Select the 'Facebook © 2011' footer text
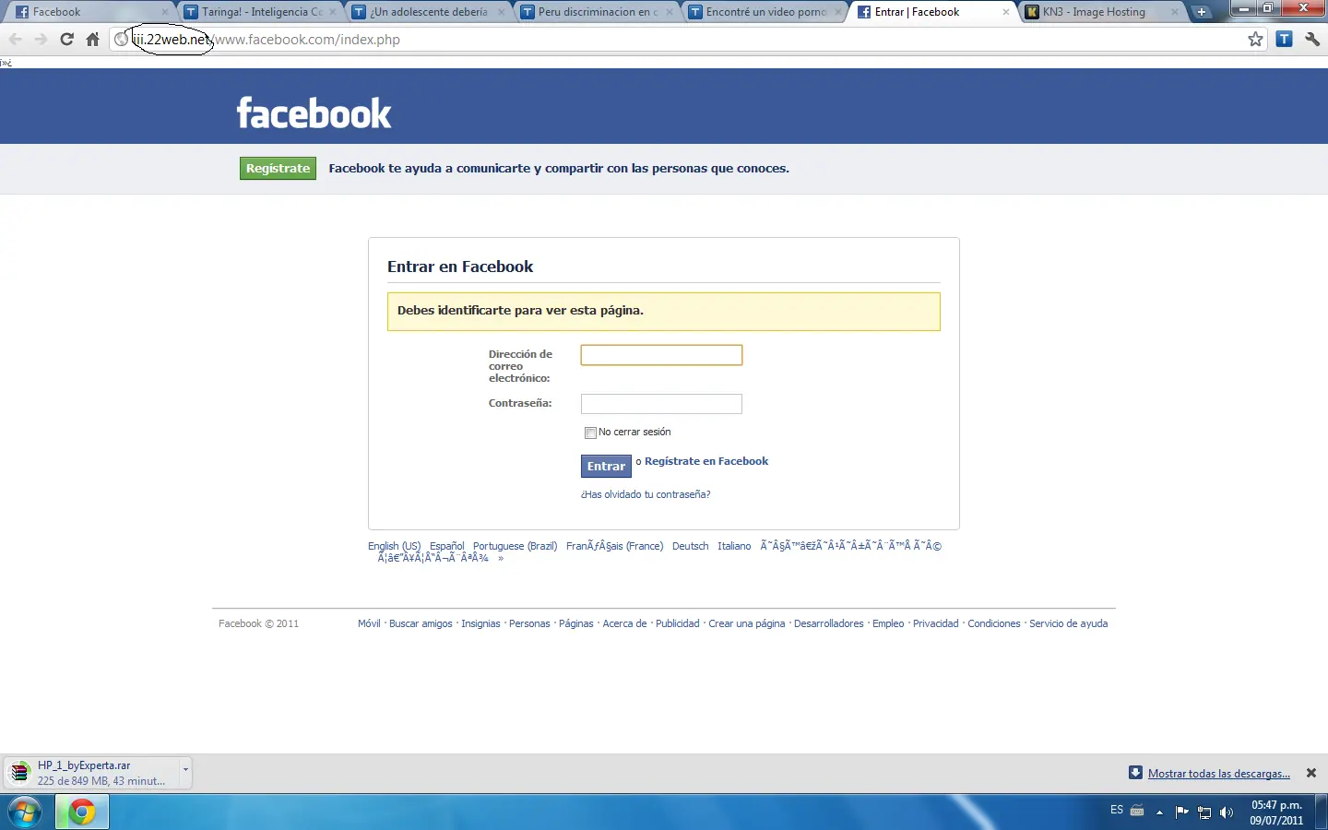1328x830 pixels. click(x=259, y=623)
